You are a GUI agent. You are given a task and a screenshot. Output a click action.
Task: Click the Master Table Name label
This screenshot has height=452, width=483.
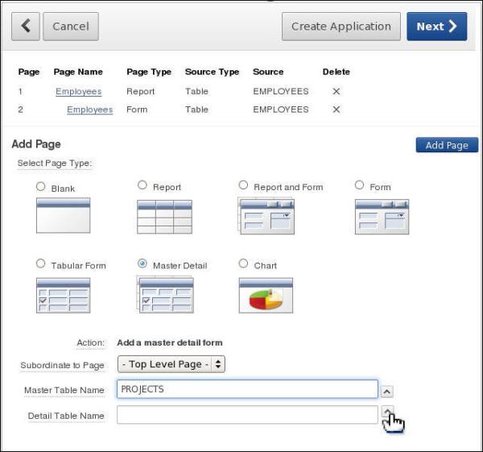(64, 390)
